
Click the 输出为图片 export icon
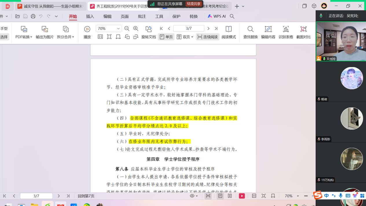click(x=45, y=29)
